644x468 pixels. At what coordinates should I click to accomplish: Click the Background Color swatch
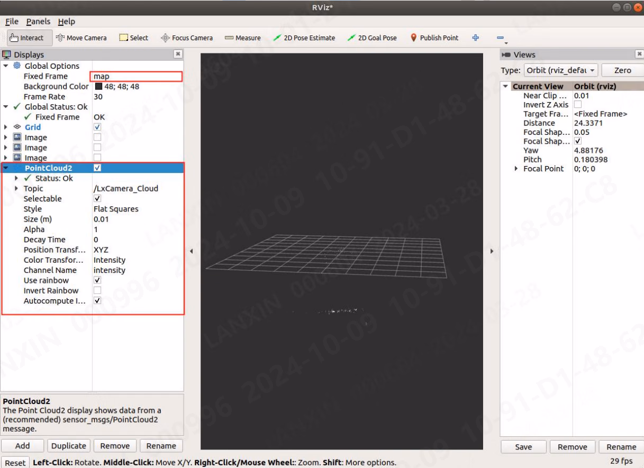click(x=98, y=86)
